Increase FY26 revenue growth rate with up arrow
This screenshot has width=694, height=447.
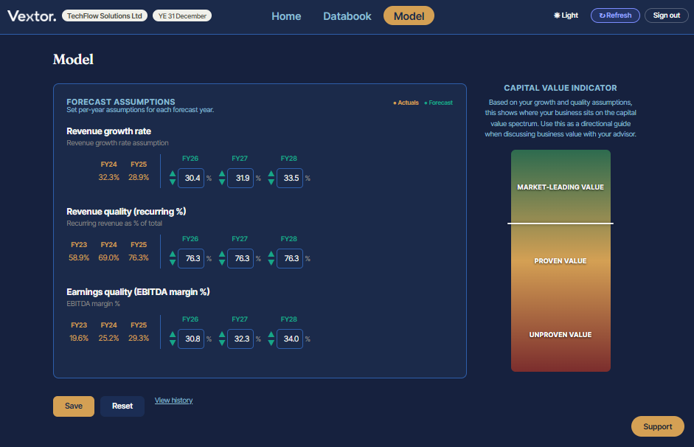[x=173, y=174]
